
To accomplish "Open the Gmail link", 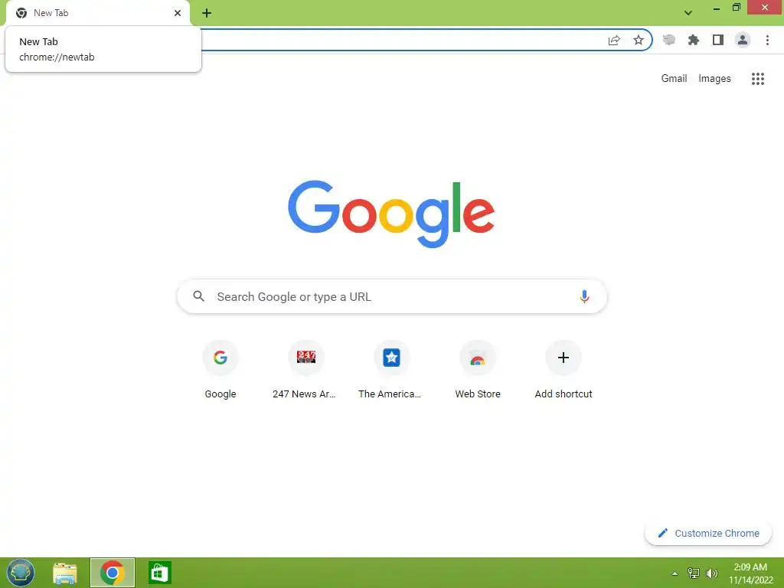I will click(x=674, y=79).
